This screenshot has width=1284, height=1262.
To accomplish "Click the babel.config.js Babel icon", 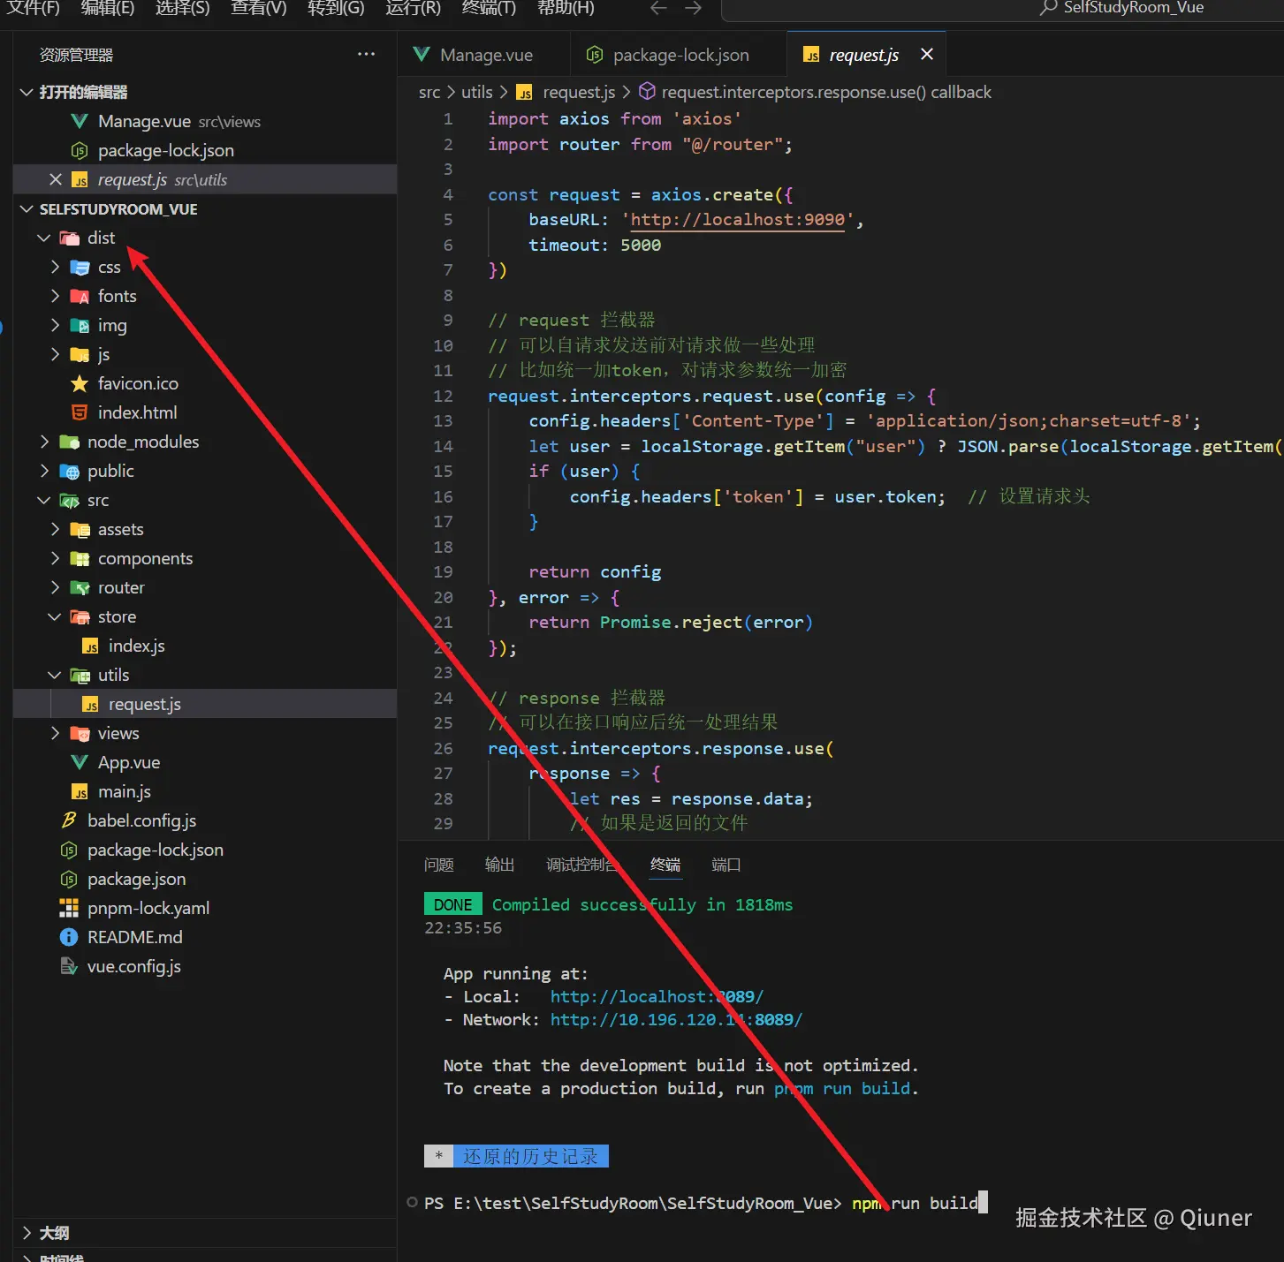I will pos(69,820).
